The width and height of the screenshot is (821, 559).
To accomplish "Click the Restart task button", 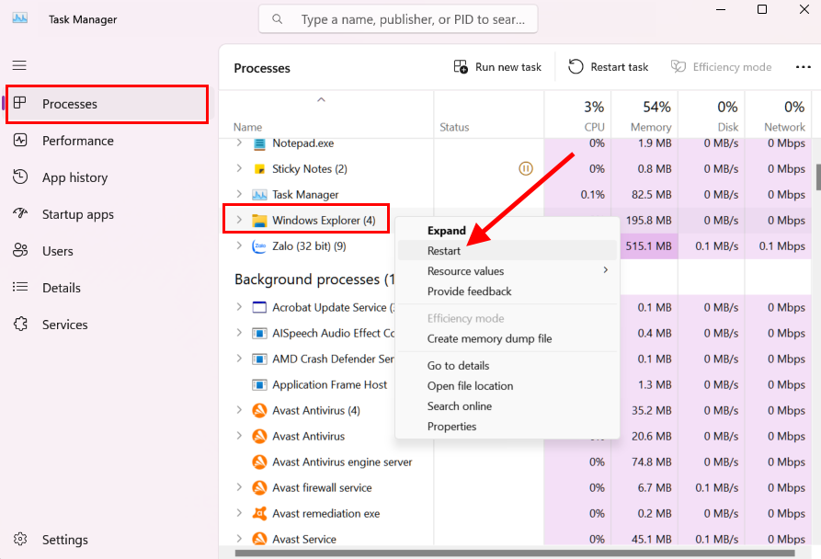I will click(x=609, y=67).
